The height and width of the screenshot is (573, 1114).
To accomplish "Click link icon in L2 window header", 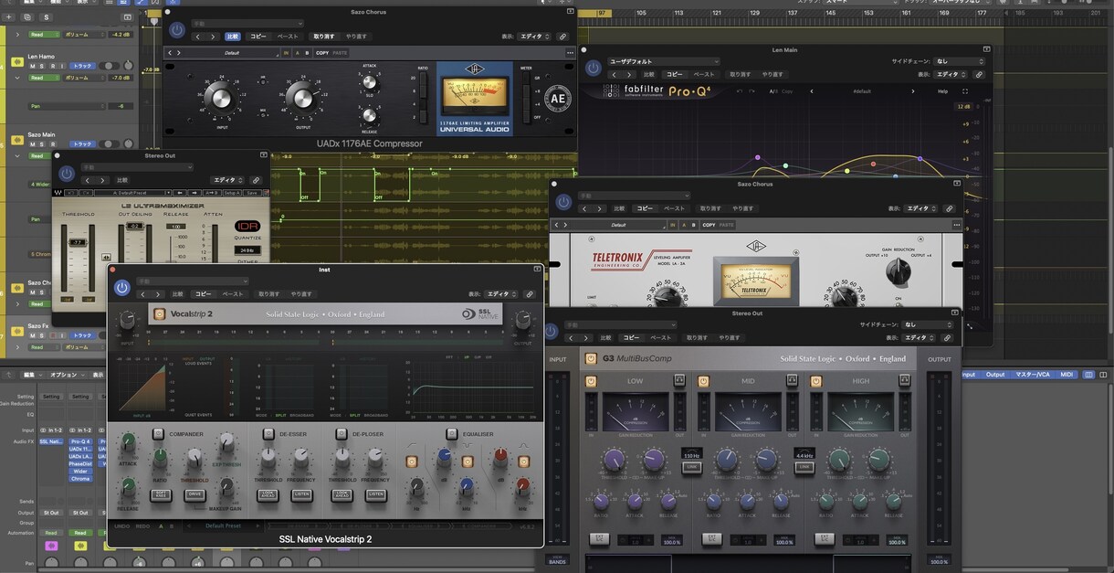I will [256, 180].
